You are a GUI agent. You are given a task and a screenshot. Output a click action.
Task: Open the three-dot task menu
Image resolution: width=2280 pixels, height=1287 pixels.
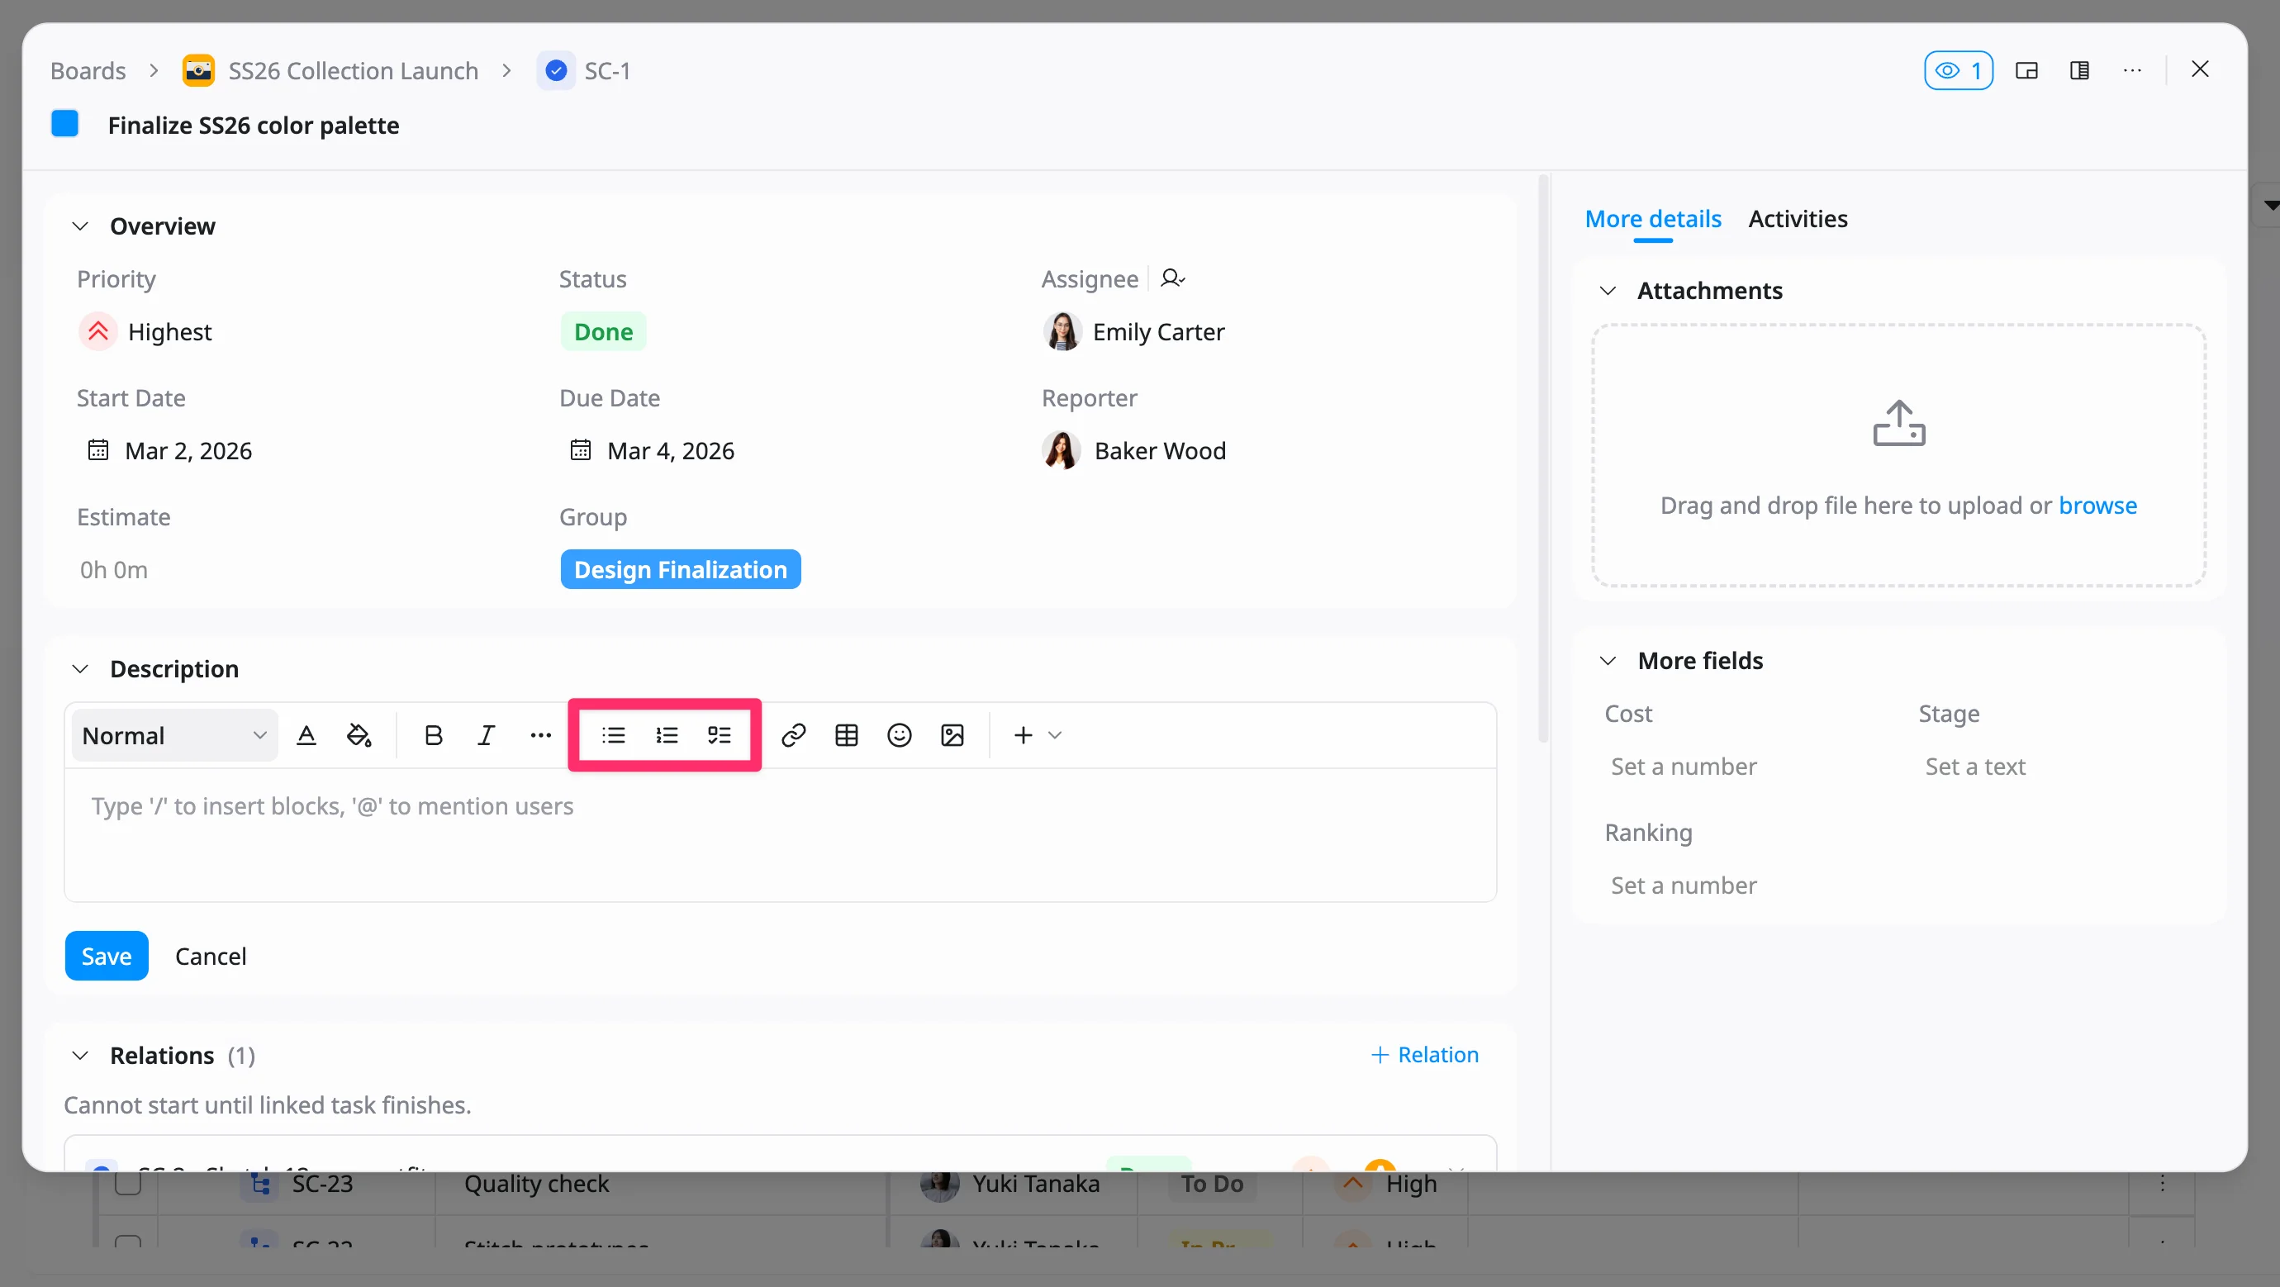coord(2132,71)
